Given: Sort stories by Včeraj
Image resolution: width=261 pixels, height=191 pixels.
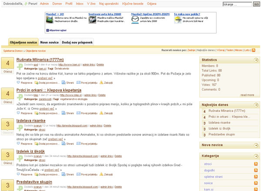Looking at the screenshot, I should 221,50.
